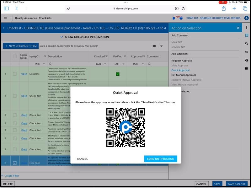Select Request Approval in action panel
Viewport: 251px width, 188px height.
(182, 61)
